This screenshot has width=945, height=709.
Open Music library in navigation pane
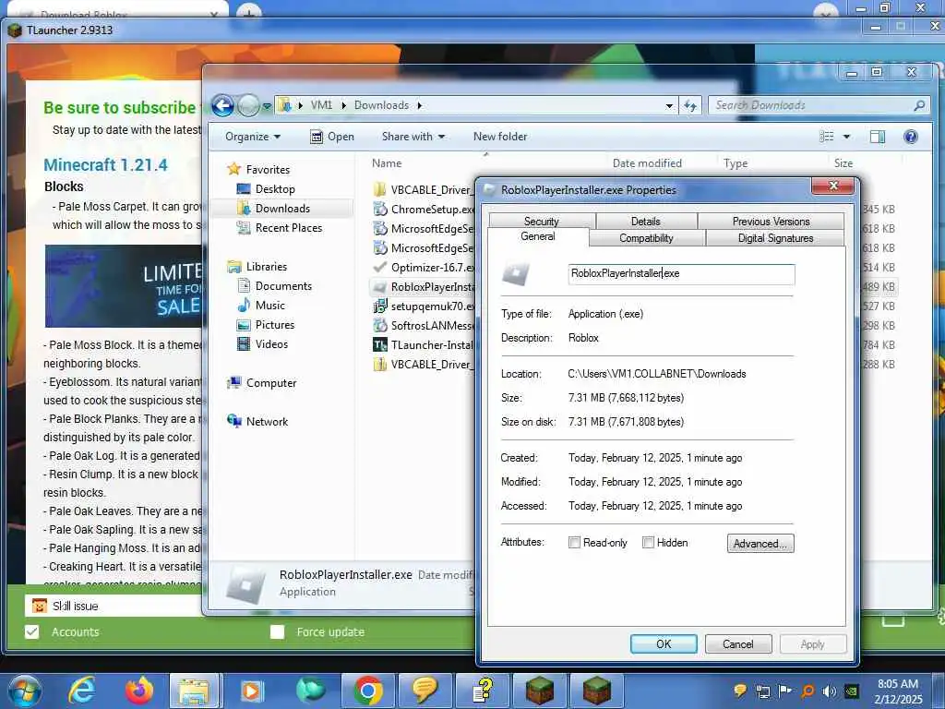[270, 305]
